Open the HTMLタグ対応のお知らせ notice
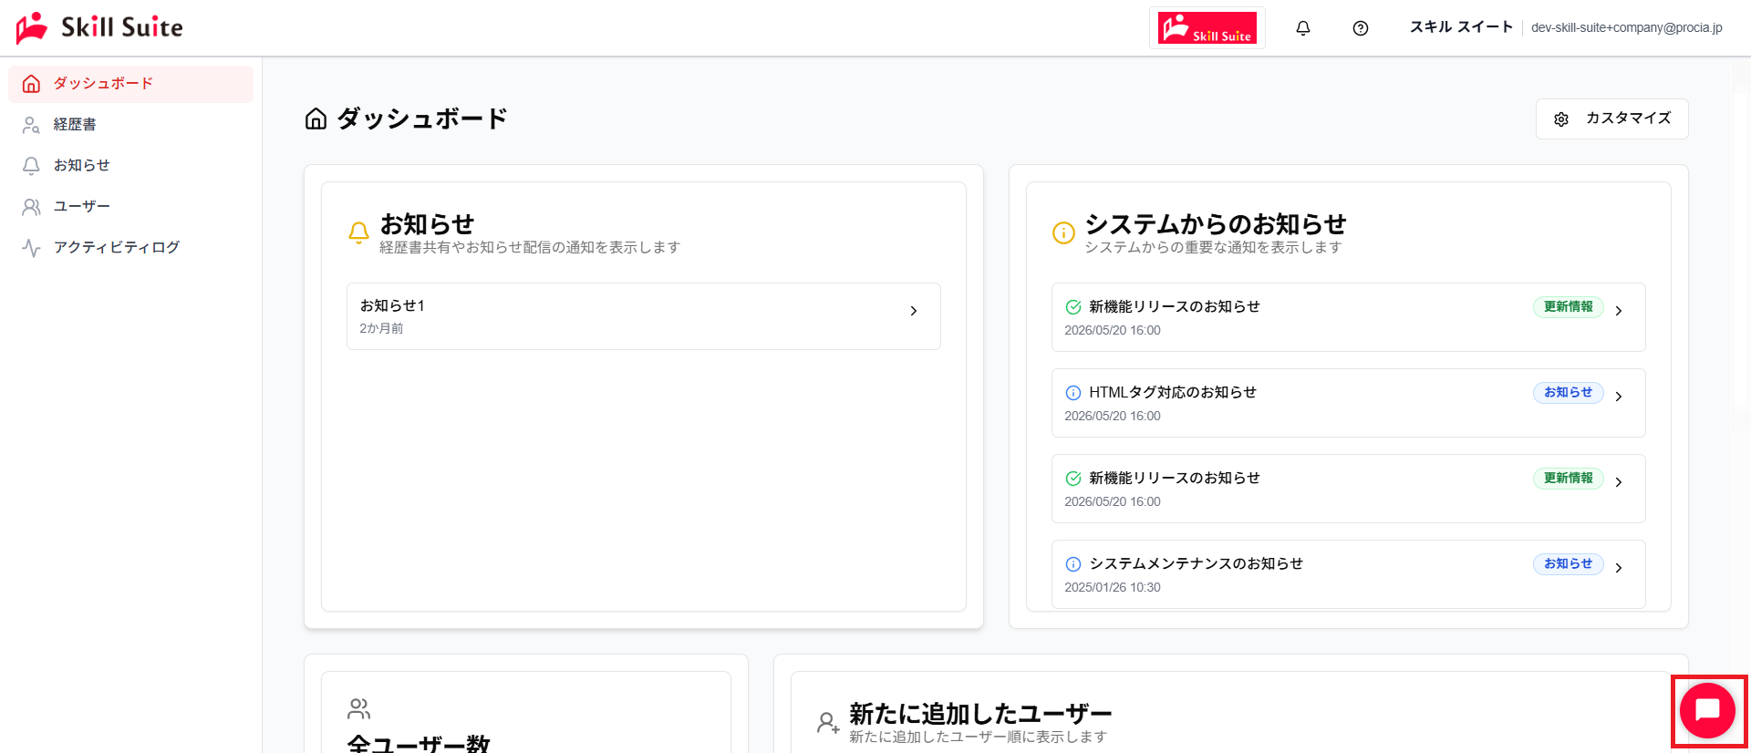This screenshot has height=753, width=1751. (1348, 403)
